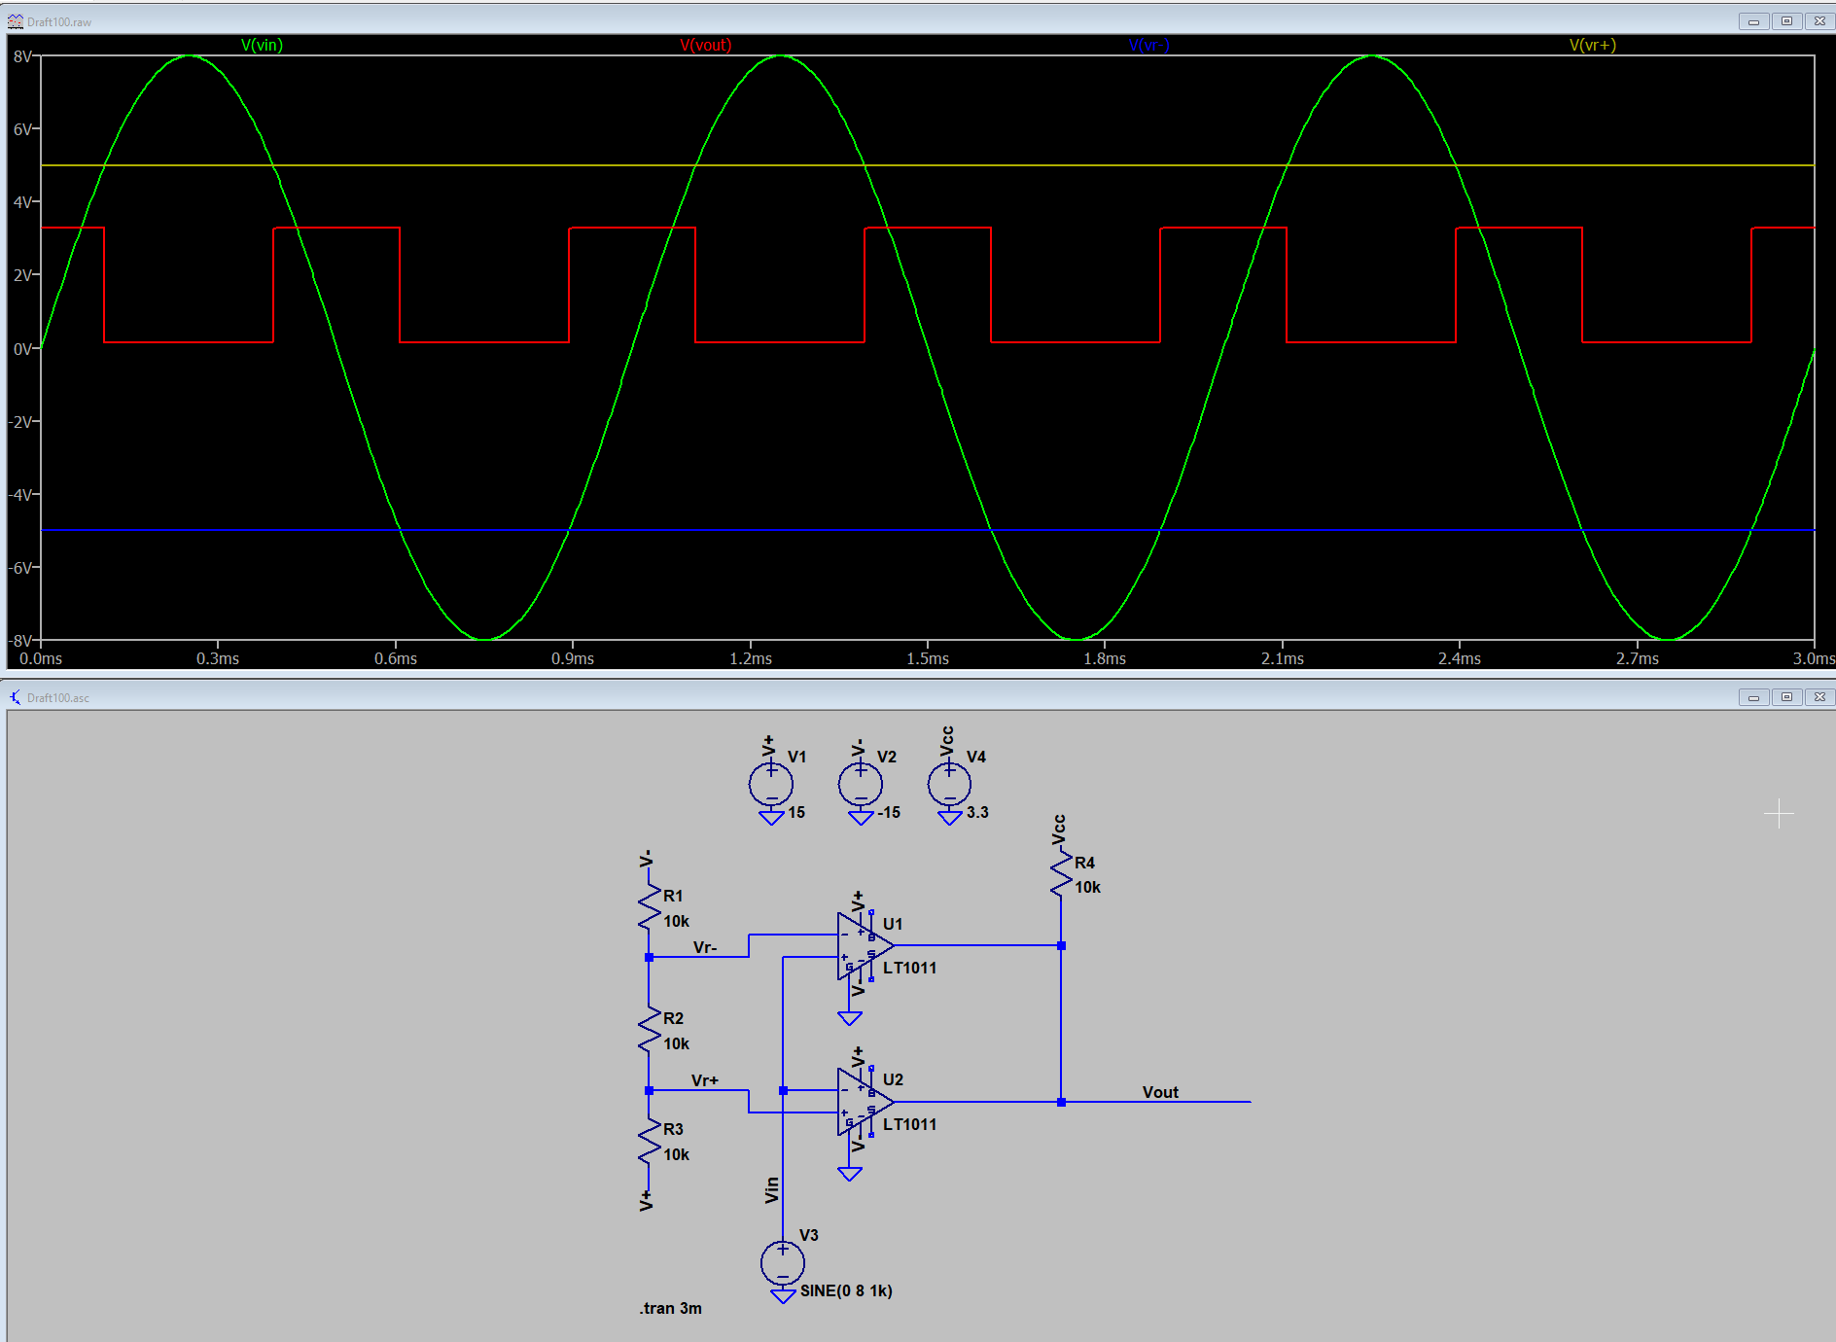
Task: Click the Vr+ node label on the wire
Action: (x=707, y=1078)
